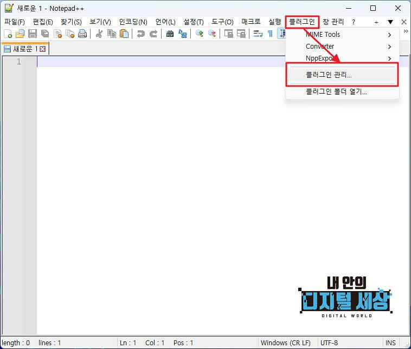The height and width of the screenshot is (349, 411).
Task: Copy selection using toolbar icon
Action: (112, 34)
